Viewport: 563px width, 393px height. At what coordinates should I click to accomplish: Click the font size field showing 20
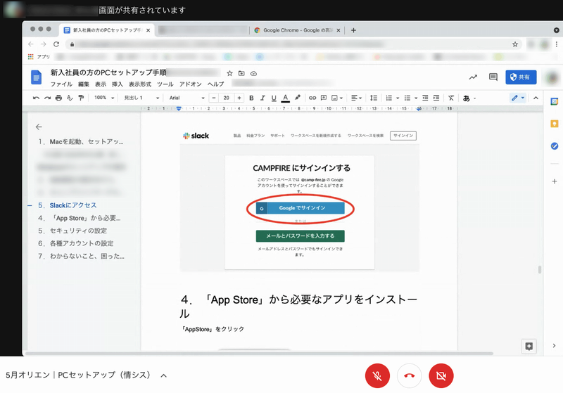click(227, 98)
